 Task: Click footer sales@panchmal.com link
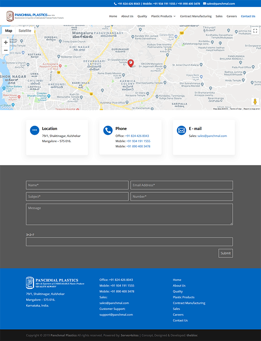point(114,303)
